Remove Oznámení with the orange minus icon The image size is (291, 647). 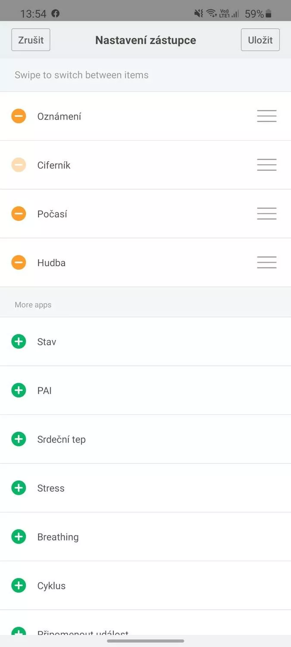(x=19, y=116)
